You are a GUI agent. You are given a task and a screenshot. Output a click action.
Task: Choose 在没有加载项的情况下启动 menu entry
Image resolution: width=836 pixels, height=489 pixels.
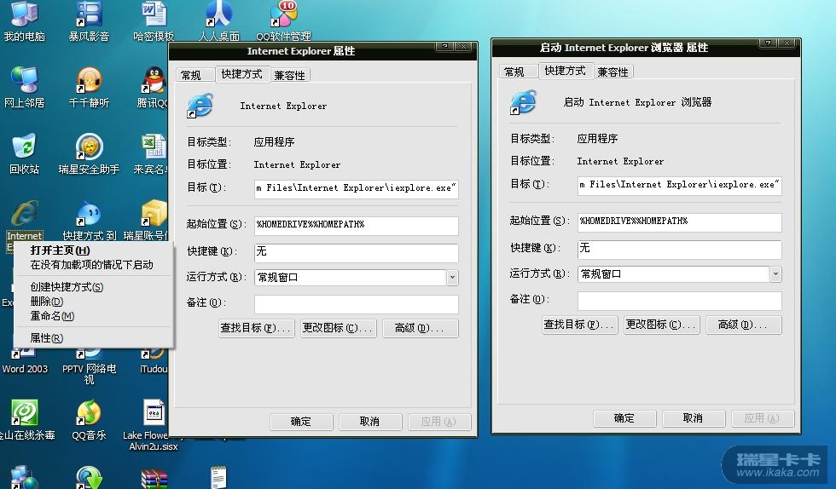92,265
